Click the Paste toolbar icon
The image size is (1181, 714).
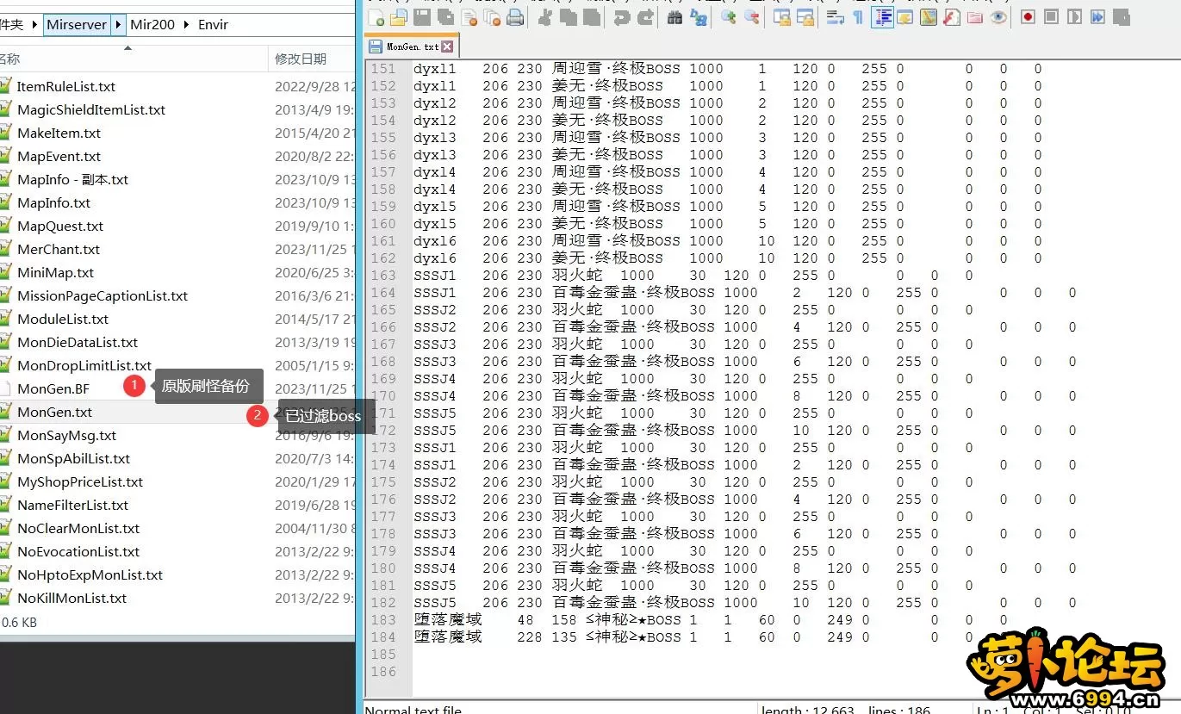[x=591, y=16]
